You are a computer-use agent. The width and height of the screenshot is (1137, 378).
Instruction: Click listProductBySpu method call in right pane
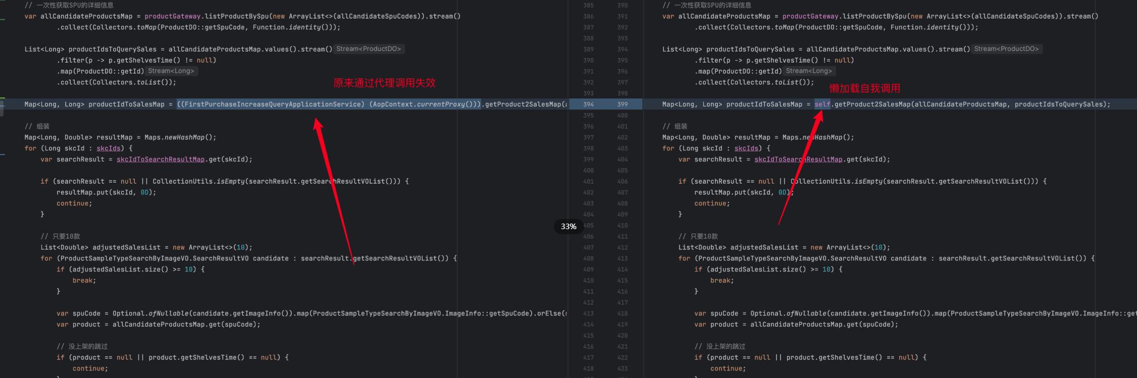874,16
